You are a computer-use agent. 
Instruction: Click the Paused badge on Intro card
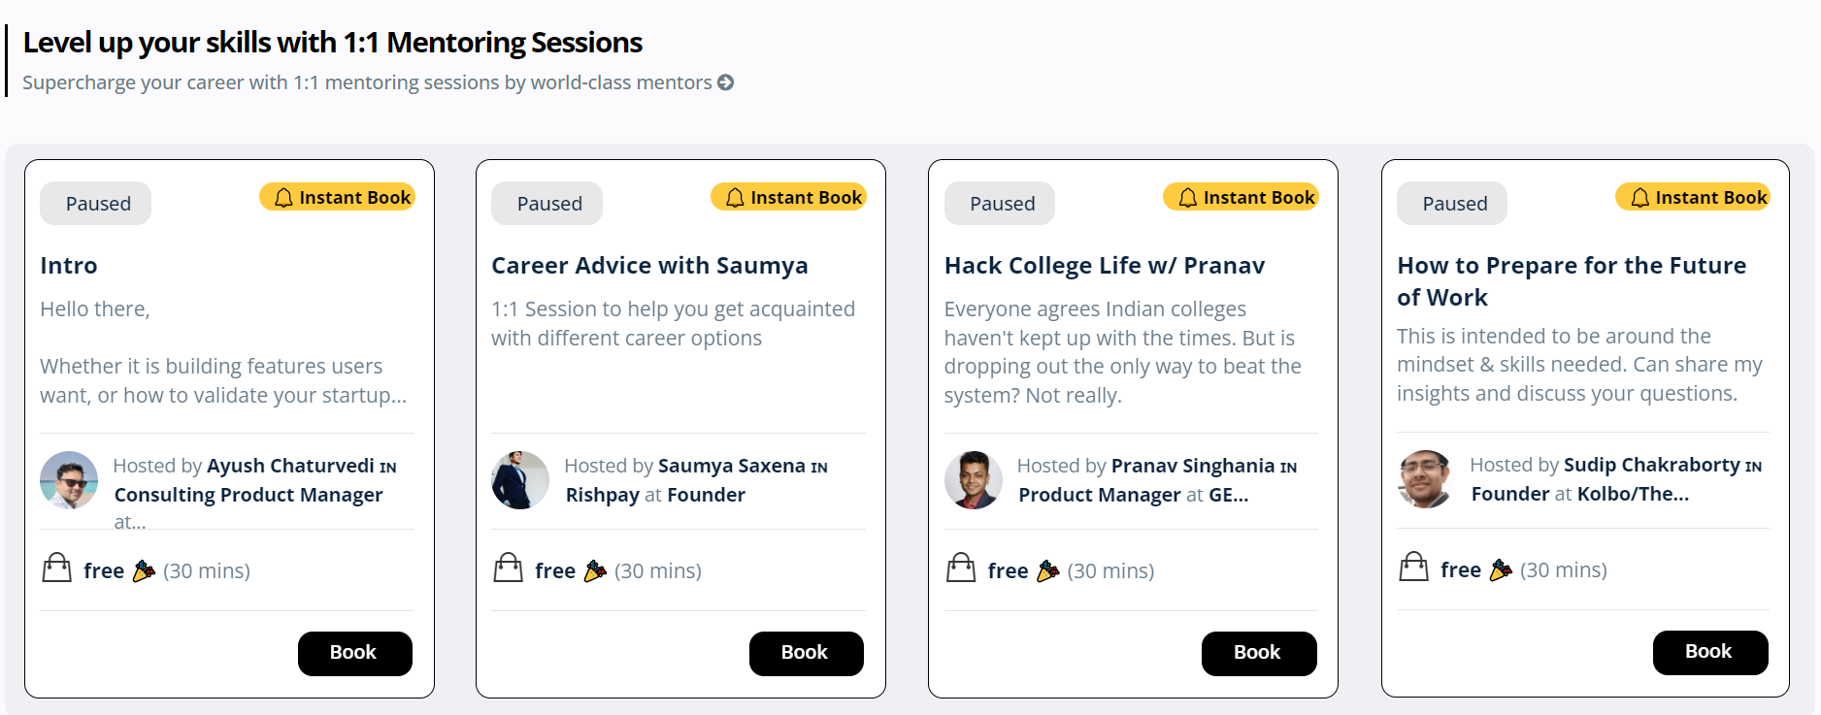97,204
